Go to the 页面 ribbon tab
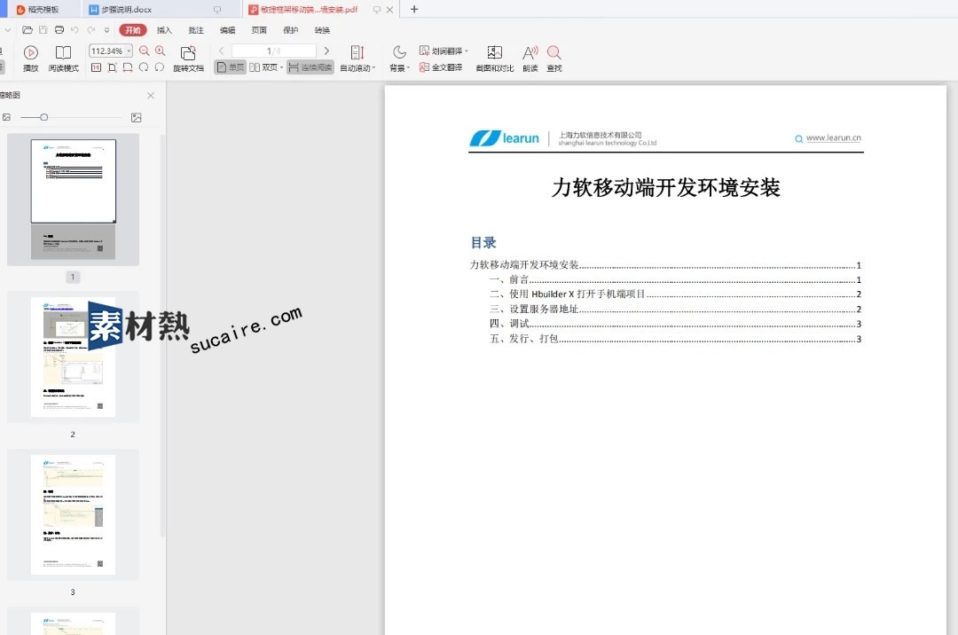The height and width of the screenshot is (635, 958). pyautogui.click(x=259, y=30)
